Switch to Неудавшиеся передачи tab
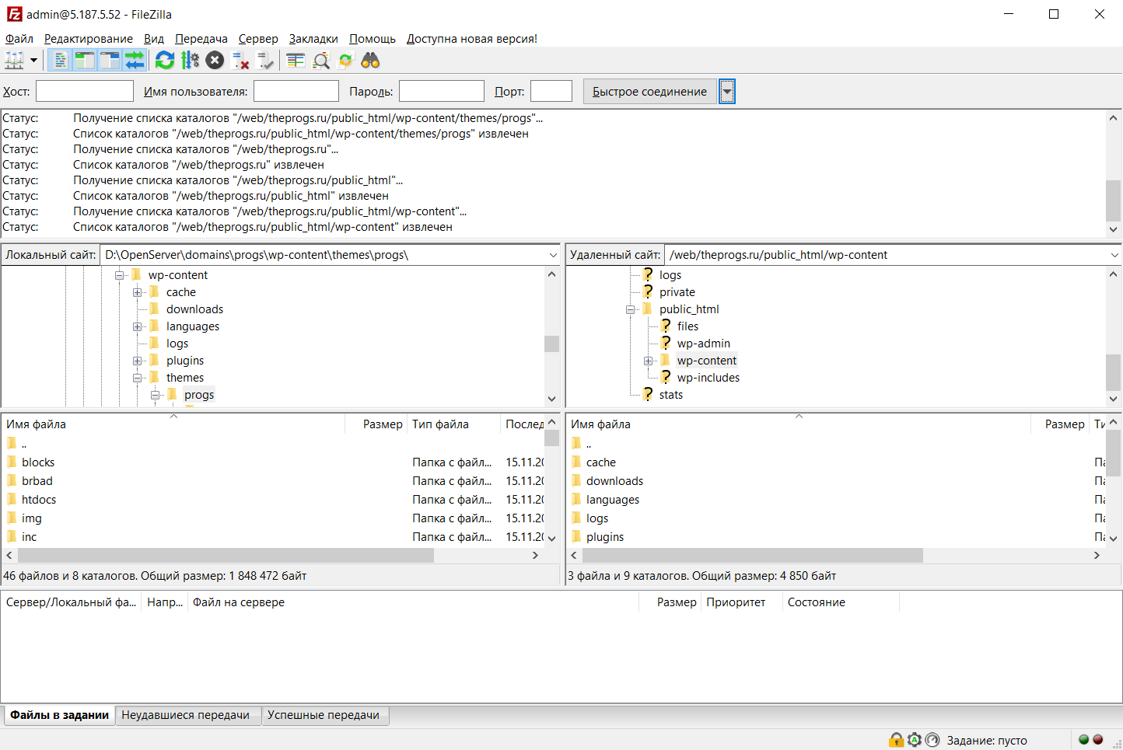1123x750 pixels. click(185, 715)
